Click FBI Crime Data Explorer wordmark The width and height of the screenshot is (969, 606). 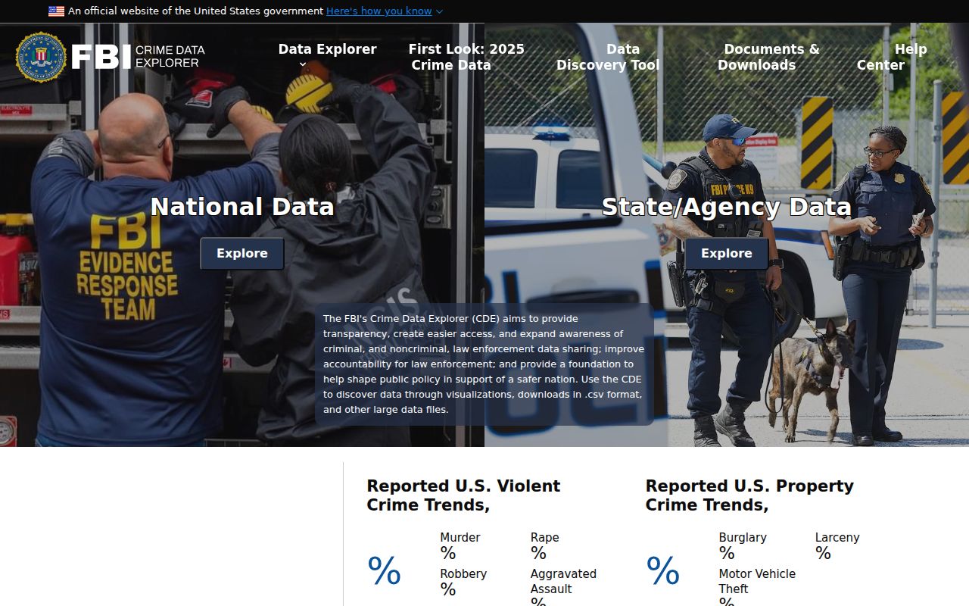[139, 57]
